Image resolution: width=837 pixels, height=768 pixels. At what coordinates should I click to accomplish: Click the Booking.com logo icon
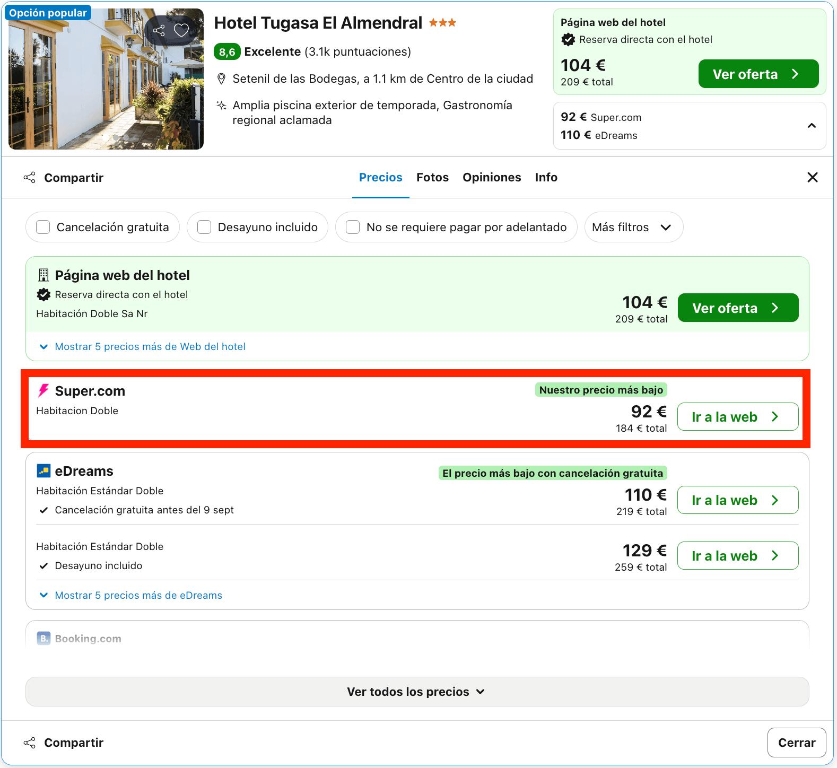click(x=43, y=639)
